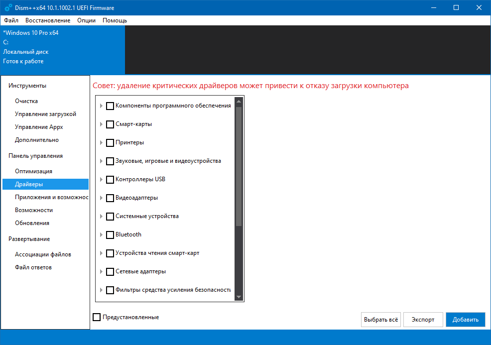This screenshot has width=491, height=345.
Task: Expand Звуковые, игровые и видеоустройства arrow
Action: (102, 161)
